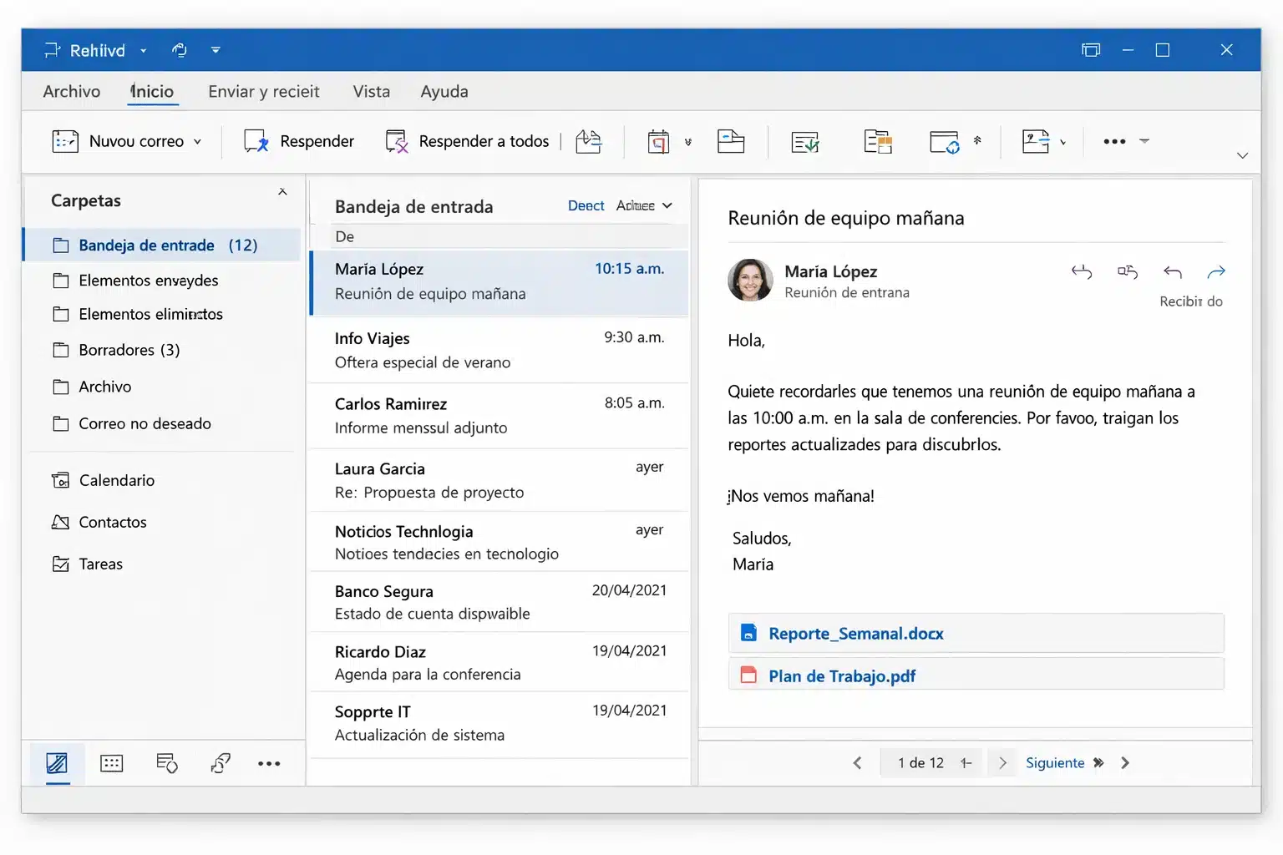This screenshot has width=1283, height=855.
Task: Click the three-dot overflow in toolbar
Action: 1114,141
